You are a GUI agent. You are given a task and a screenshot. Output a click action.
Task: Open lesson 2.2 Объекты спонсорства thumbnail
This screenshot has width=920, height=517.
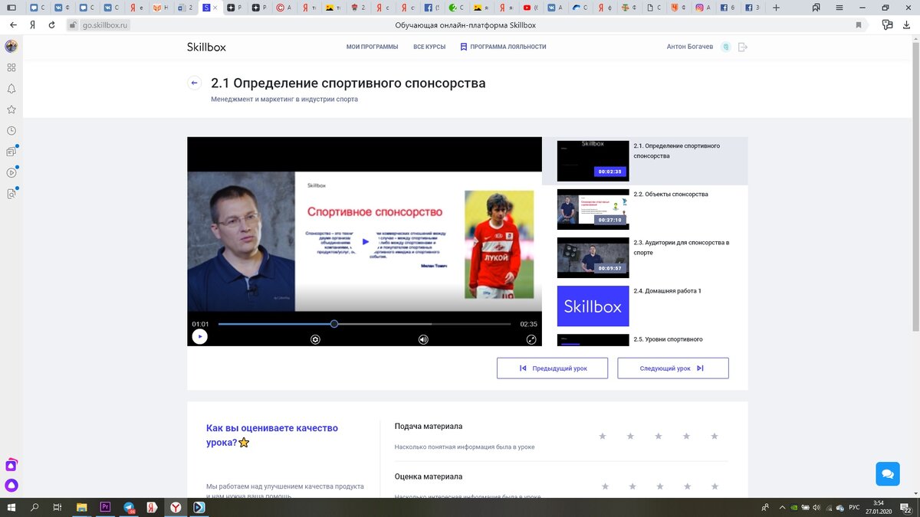tap(593, 209)
